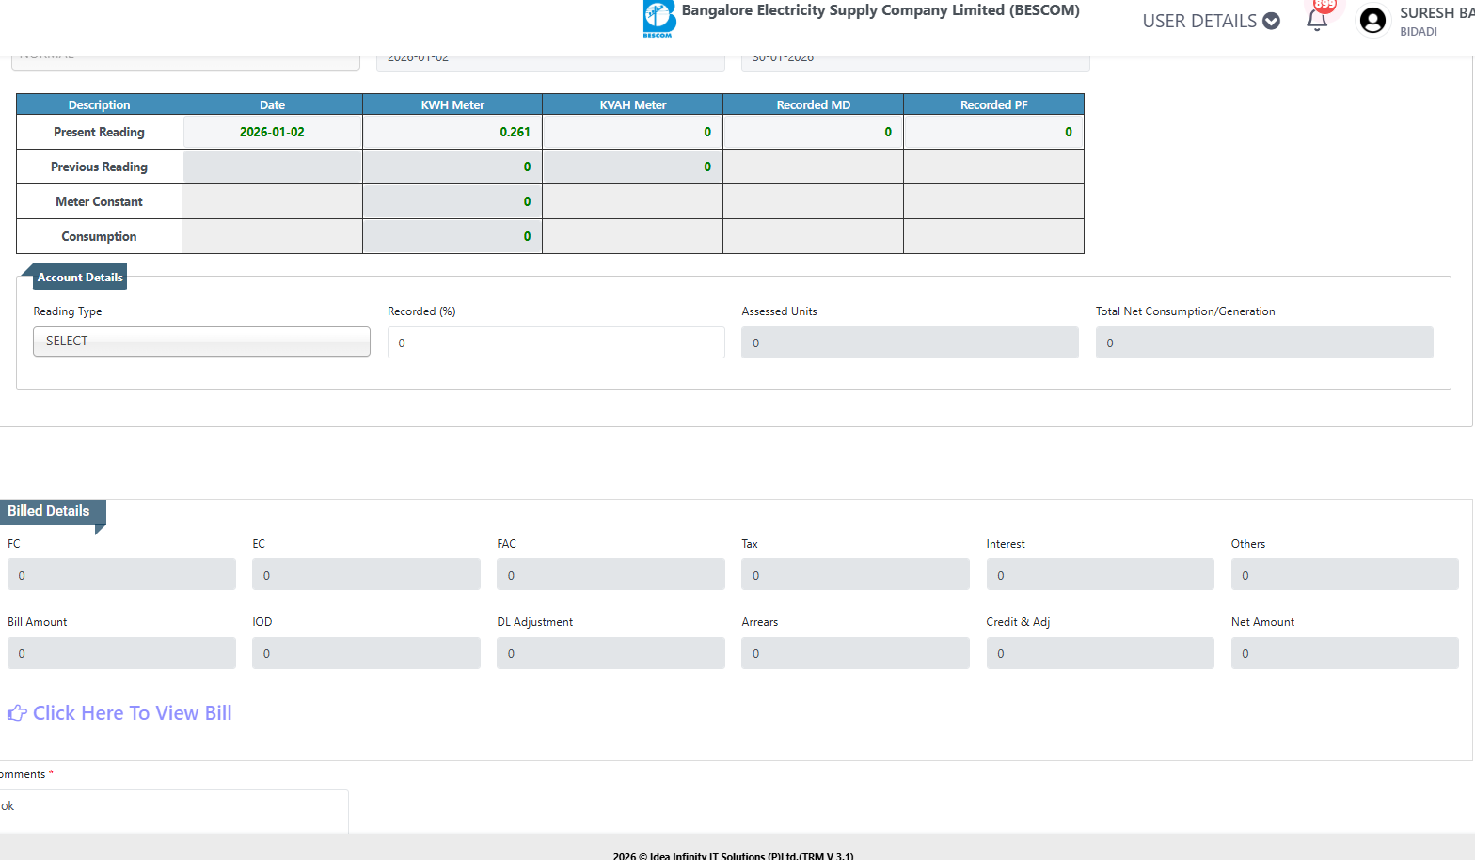Click the Account Details section tab
1475x860 pixels.
pyautogui.click(x=80, y=278)
